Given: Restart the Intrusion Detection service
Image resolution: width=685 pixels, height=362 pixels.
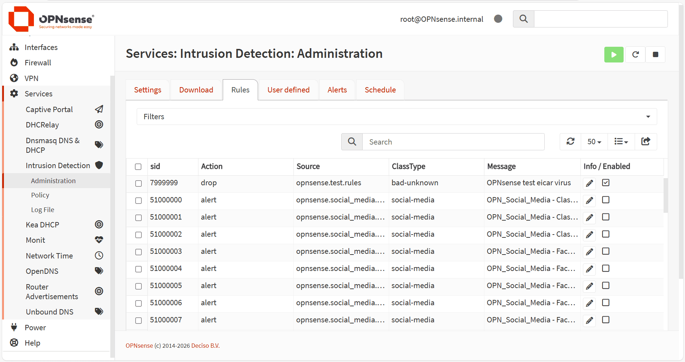Looking at the screenshot, I should pos(635,55).
